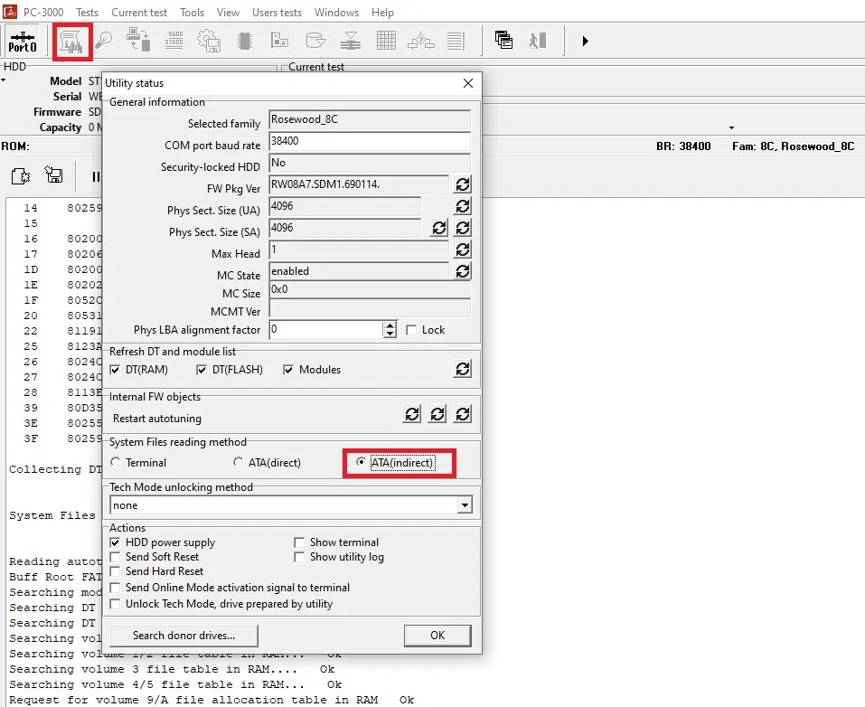This screenshot has width=865, height=707.
Task: Click the Search donor drives button
Action: (183, 636)
